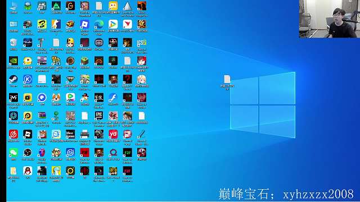Open the This PC desktop icon

[13, 6]
